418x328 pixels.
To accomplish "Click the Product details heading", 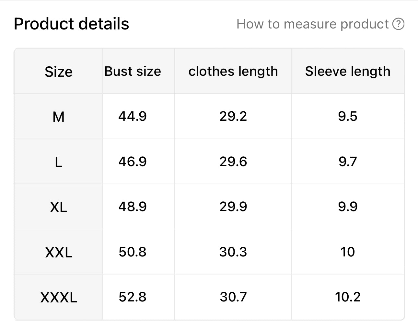I will (x=71, y=24).
